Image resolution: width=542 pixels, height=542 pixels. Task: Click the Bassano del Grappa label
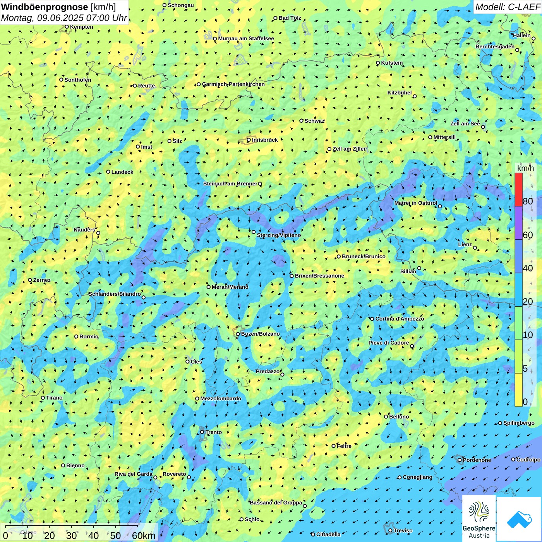pyautogui.click(x=276, y=503)
